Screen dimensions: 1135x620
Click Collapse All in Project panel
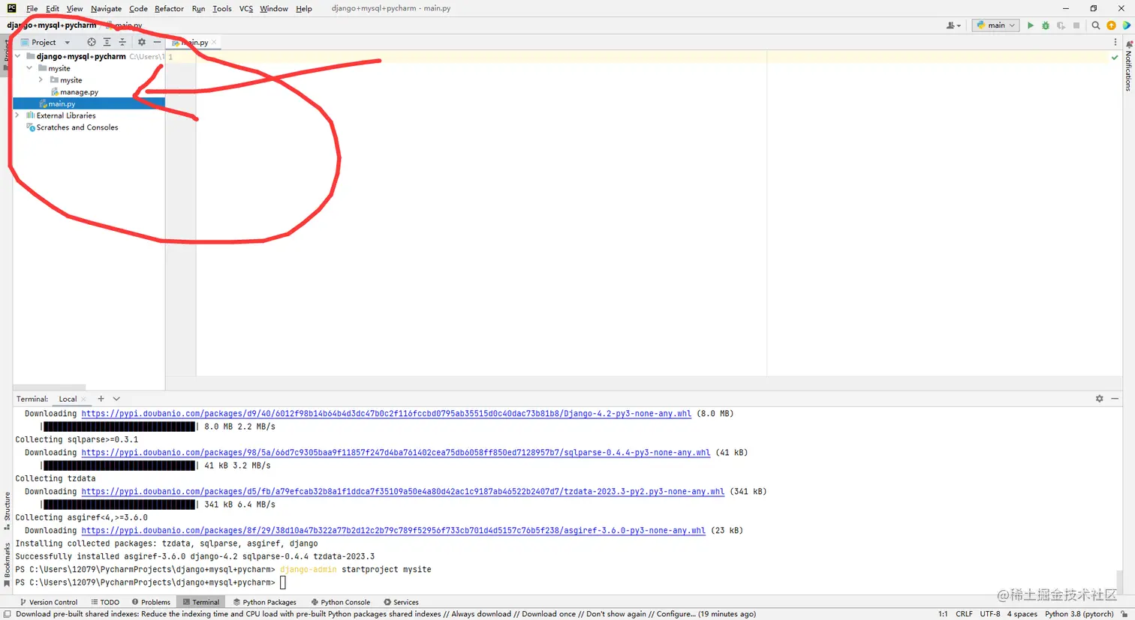click(122, 42)
